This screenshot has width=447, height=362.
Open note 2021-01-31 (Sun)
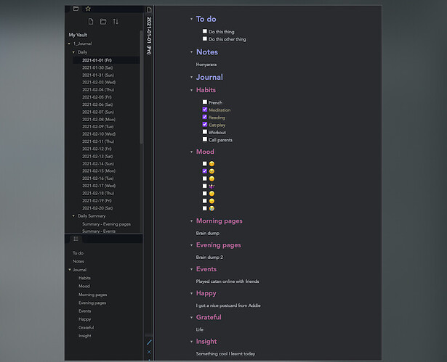[98, 75]
